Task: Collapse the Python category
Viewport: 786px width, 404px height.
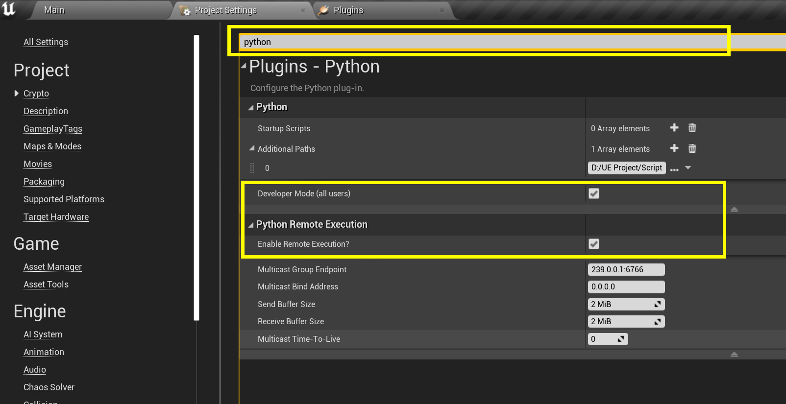Action: pyautogui.click(x=251, y=107)
